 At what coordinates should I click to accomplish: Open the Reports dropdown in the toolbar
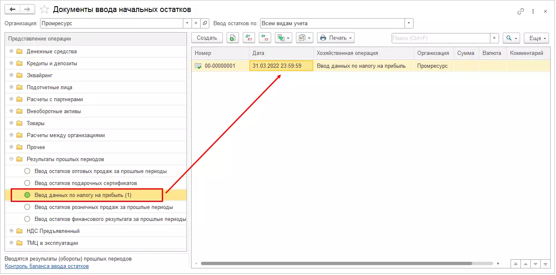coord(305,38)
